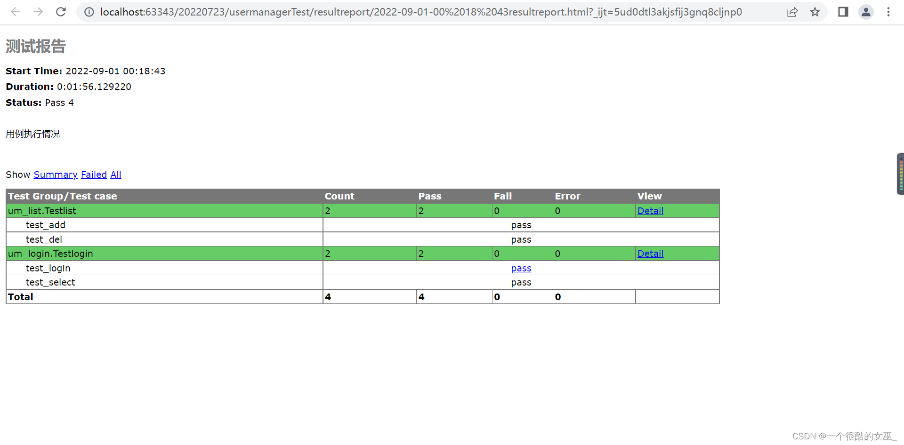Click the 用例执行情况 description text
Viewport: 904px width, 445px height.
pyautogui.click(x=33, y=134)
